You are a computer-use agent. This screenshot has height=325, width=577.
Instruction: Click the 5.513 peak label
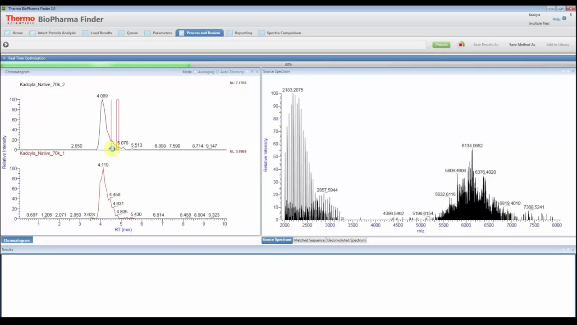coord(136,145)
